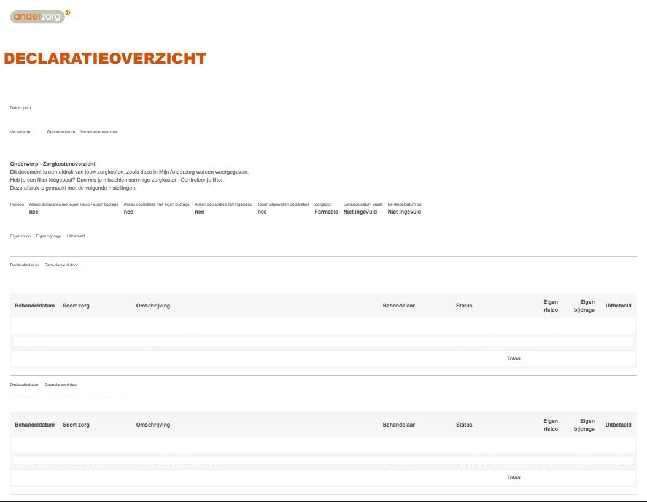Select the Datum print label
647x502 pixels.
20,108
